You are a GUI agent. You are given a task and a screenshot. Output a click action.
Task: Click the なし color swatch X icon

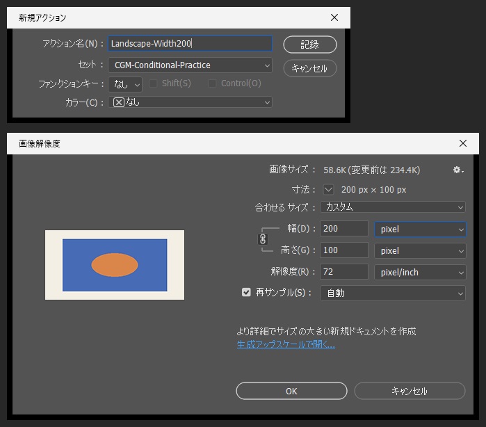point(119,102)
